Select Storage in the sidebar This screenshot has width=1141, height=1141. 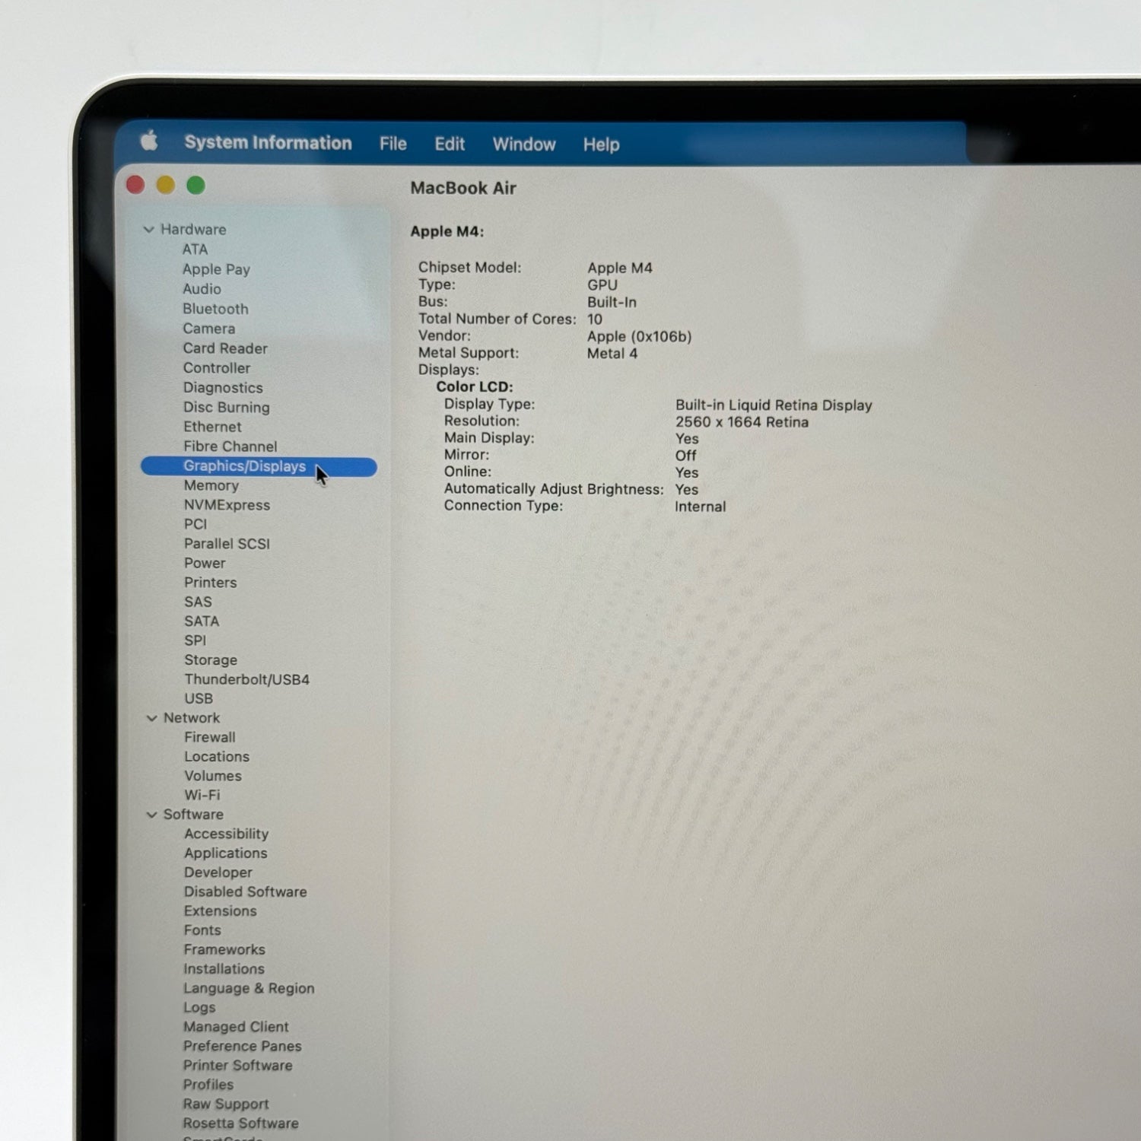coord(211,660)
